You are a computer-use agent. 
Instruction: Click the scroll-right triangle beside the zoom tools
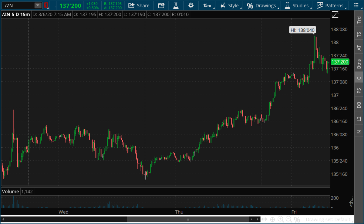(258, 219)
